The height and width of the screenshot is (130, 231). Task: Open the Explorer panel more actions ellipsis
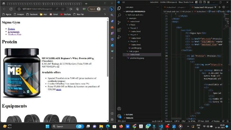(158, 7)
